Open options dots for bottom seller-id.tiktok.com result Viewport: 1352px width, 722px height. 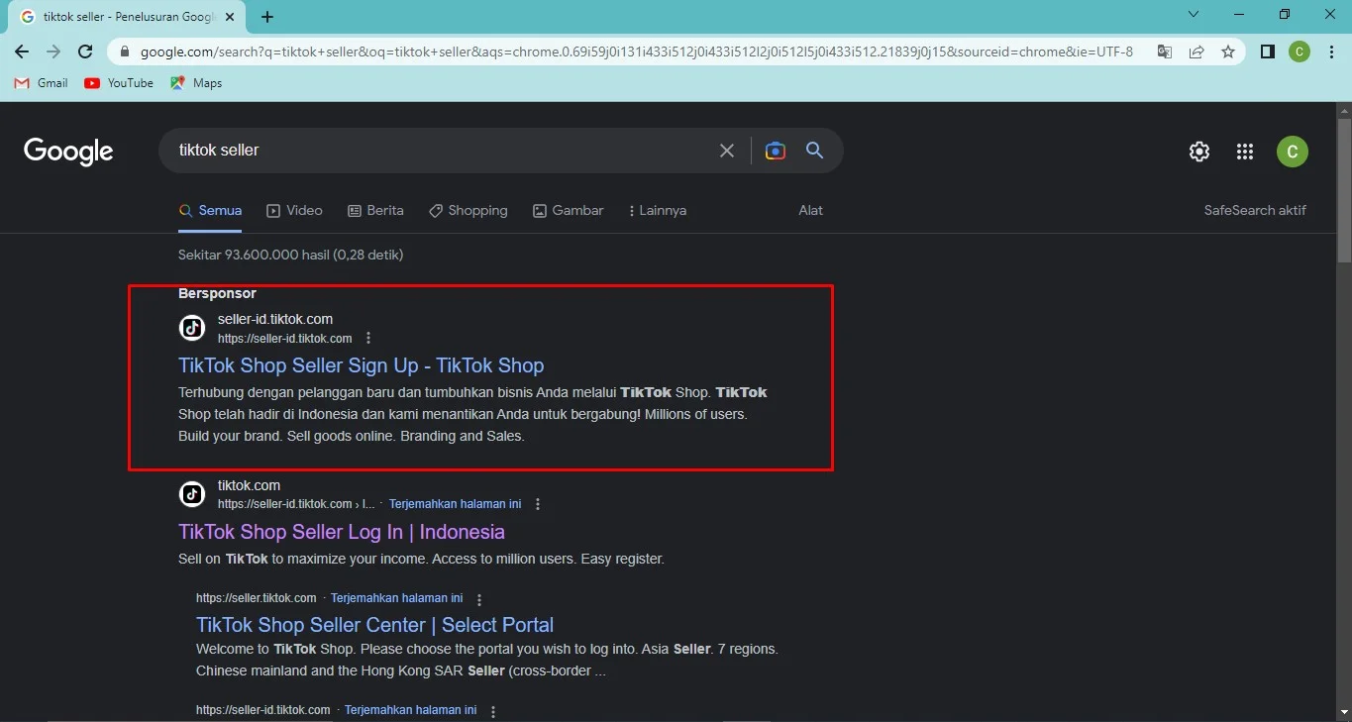click(x=493, y=711)
